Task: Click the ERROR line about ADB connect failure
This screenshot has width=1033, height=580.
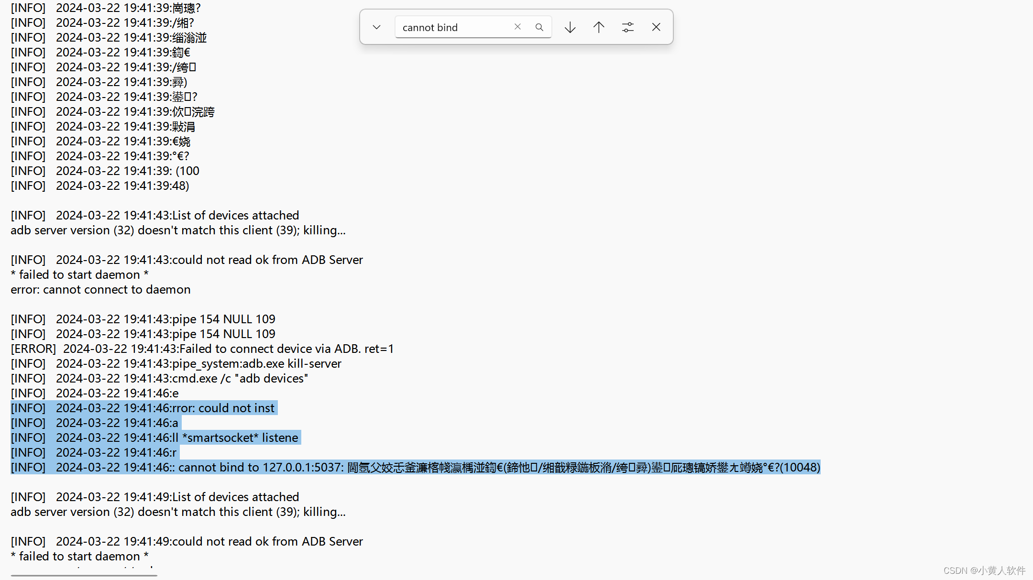Action: pyautogui.click(x=201, y=349)
